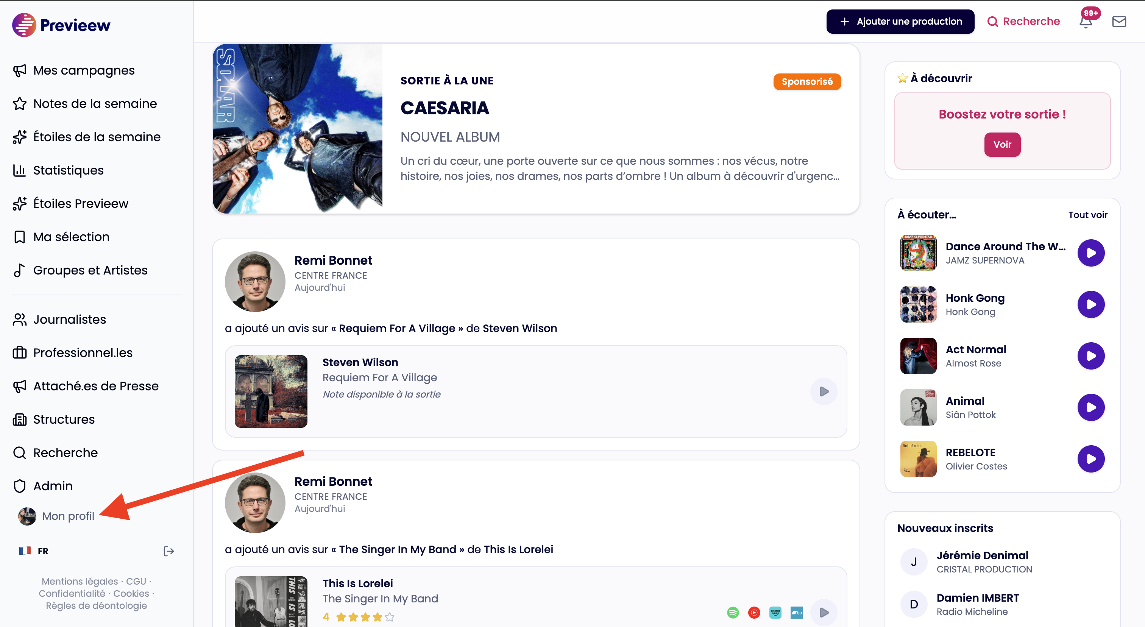Open Statistiques page
This screenshot has width=1145, height=627.
(x=68, y=170)
